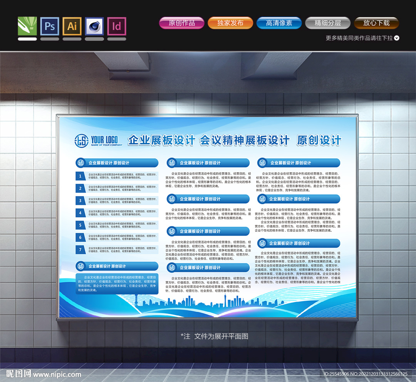Click the large 原创设计 title heading
Viewport: 416px width, 382px height.
tap(319, 140)
